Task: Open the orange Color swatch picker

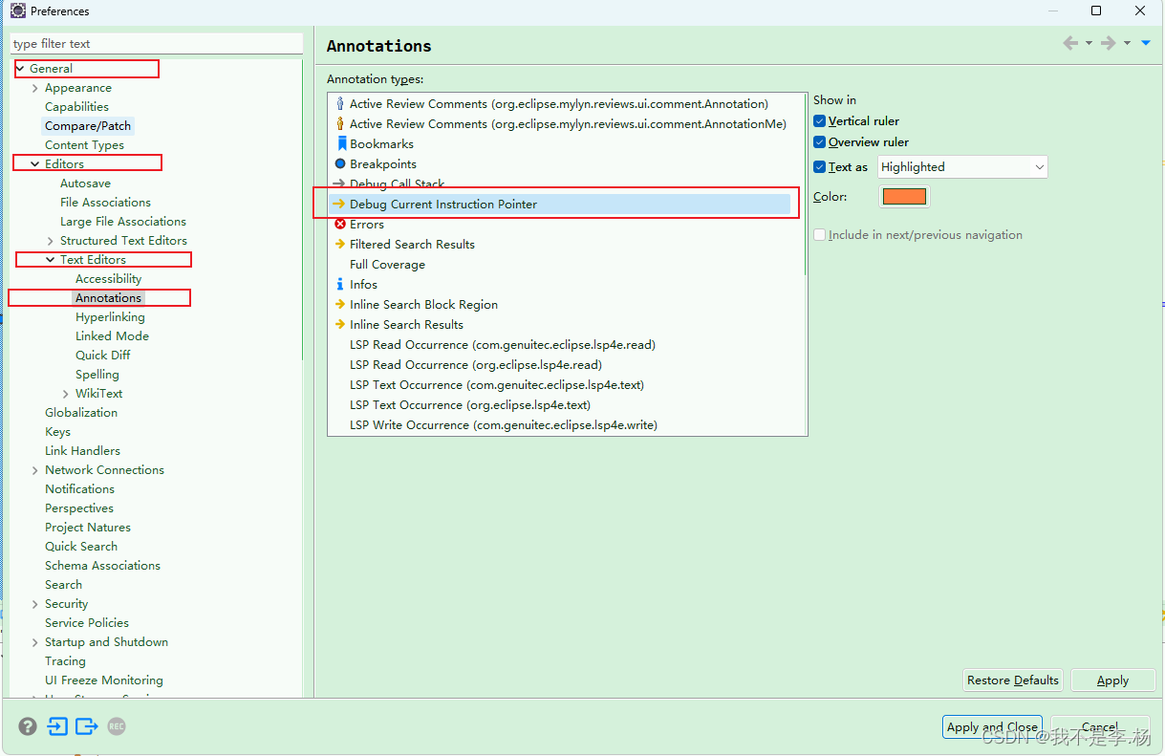Action: point(904,197)
